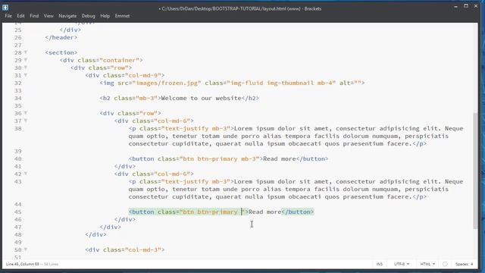Minimize the Brackets window
The image size is (485, 273).
(x=456, y=6)
